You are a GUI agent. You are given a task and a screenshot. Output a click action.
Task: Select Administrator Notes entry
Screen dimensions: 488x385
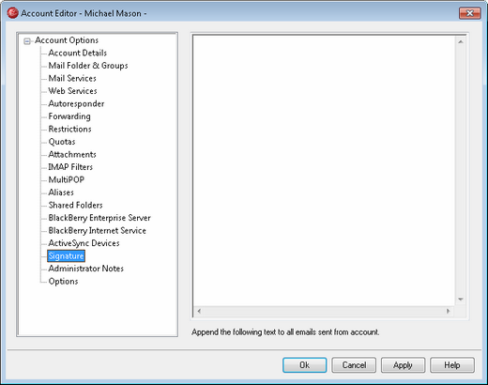click(x=85, y=269)
